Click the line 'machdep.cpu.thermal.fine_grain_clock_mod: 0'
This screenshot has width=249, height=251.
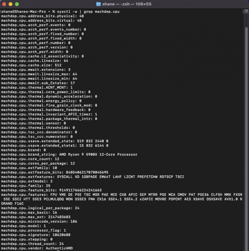coord(49,106)
